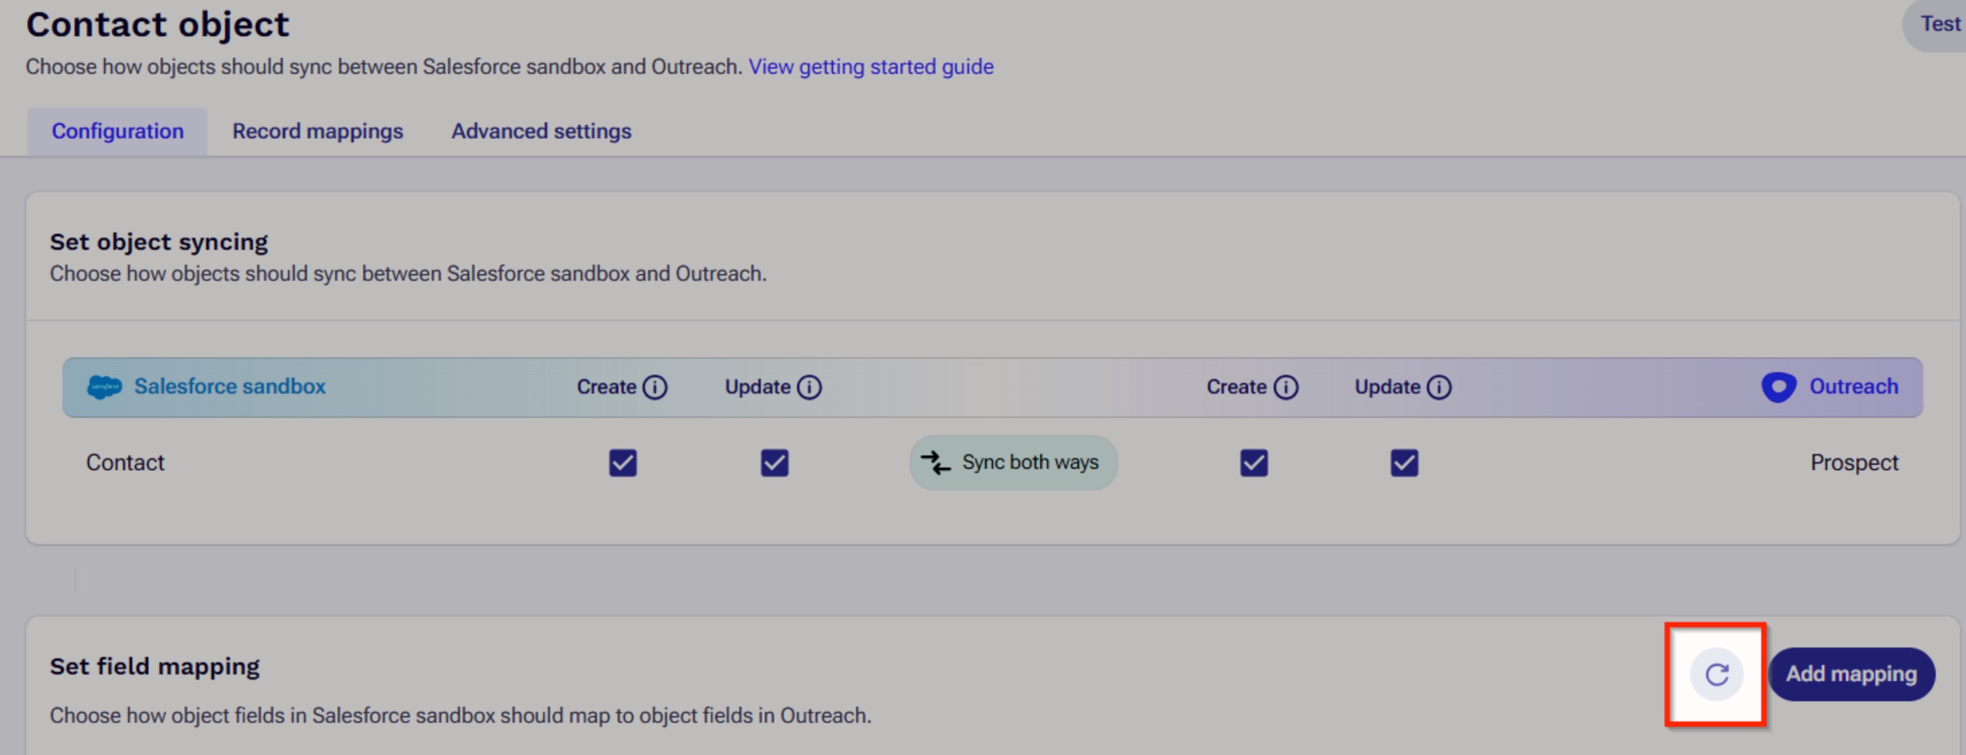Click Outreach Create info icon
The height and width of the screenshot is (755, 1966).
coord(1285,387)
